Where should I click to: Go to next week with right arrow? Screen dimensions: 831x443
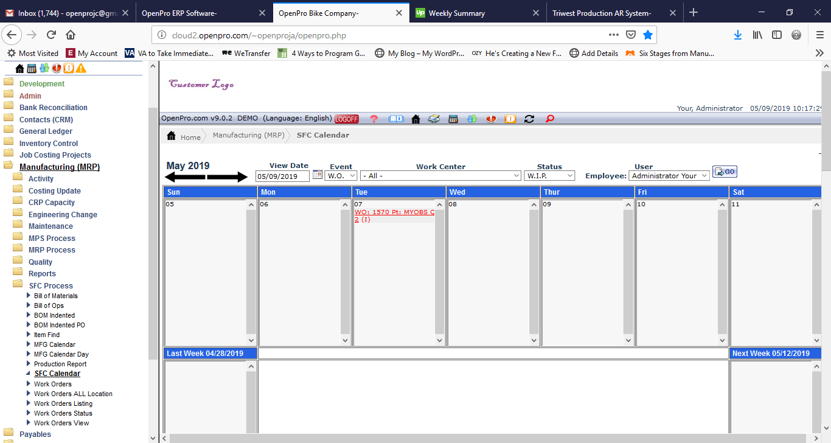coord(228,177)
